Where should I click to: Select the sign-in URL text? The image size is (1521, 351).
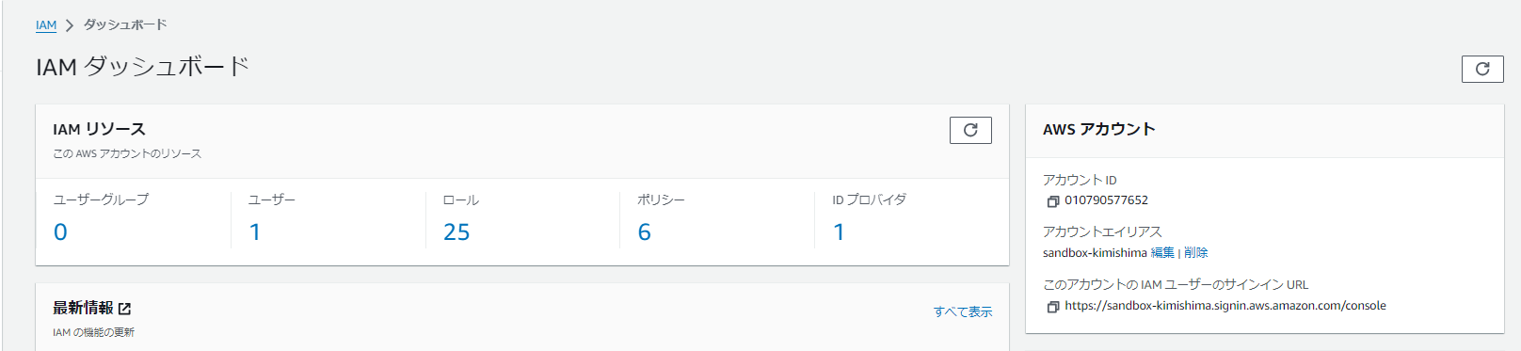1225,306
